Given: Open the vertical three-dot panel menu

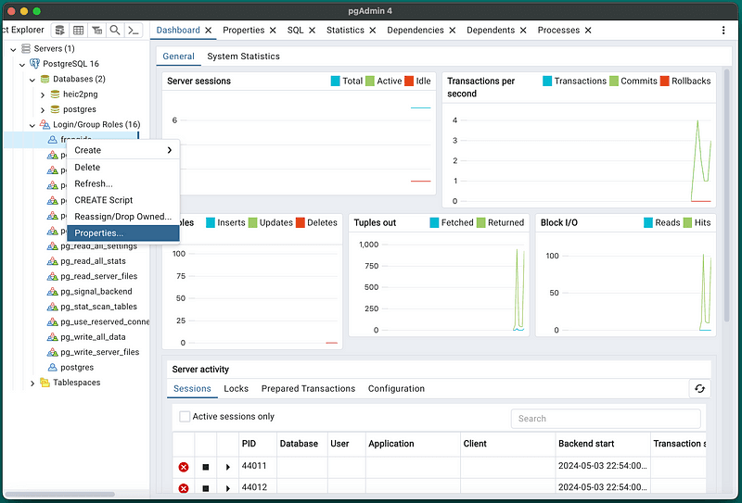Looking at the screenshot, I should tap(723, 31).
